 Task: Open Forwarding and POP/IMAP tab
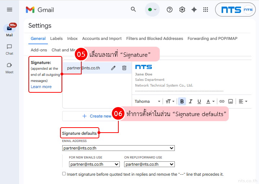[x=213, y=38]
